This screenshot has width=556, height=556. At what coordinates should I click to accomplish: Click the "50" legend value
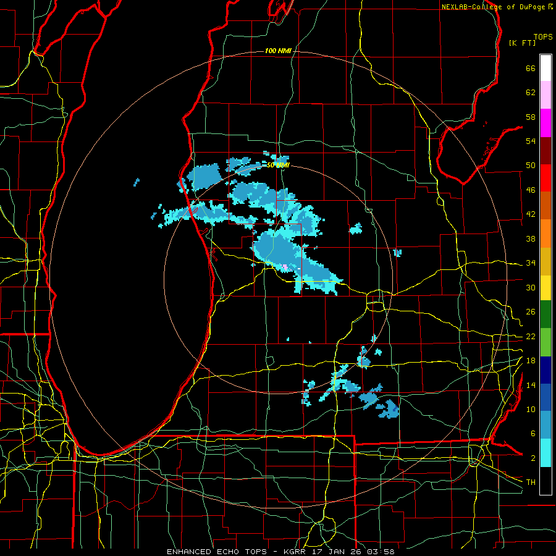point(531,166)
